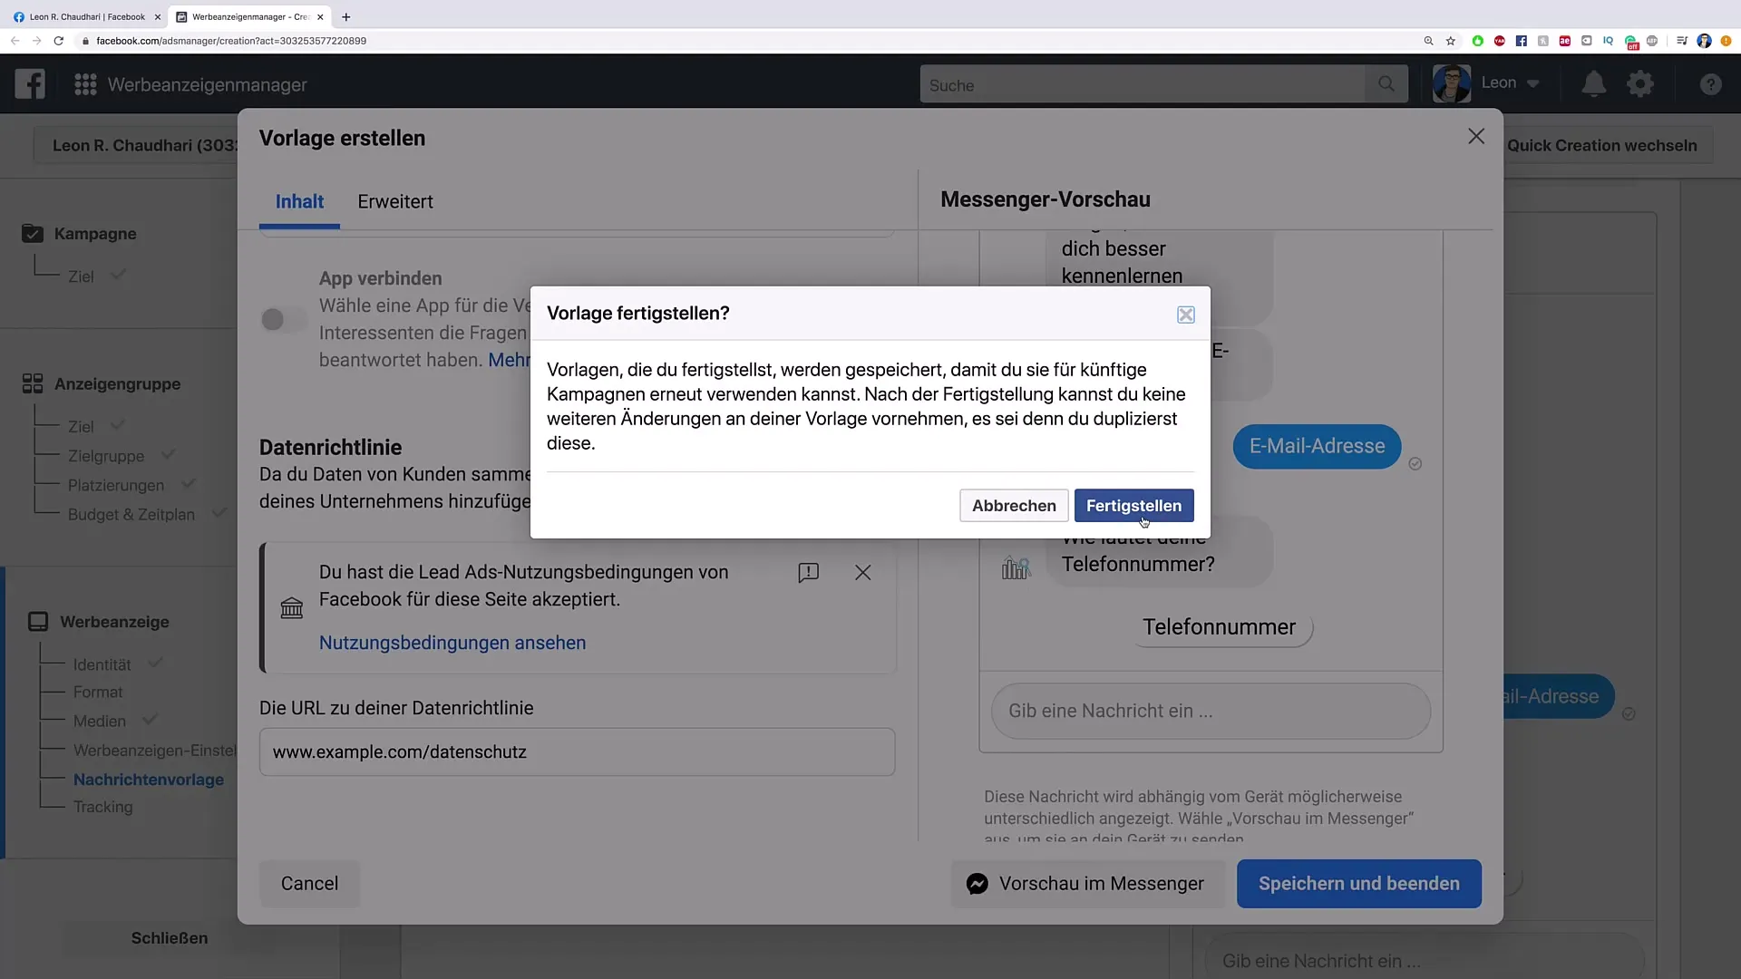Click the Suche search field

(1143, 84)
